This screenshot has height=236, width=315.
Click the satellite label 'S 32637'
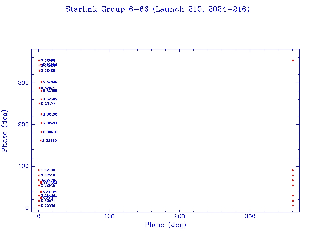pos(48,88)
